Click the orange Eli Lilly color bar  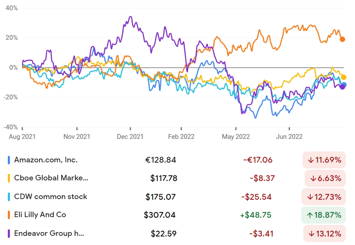[9, 215]
